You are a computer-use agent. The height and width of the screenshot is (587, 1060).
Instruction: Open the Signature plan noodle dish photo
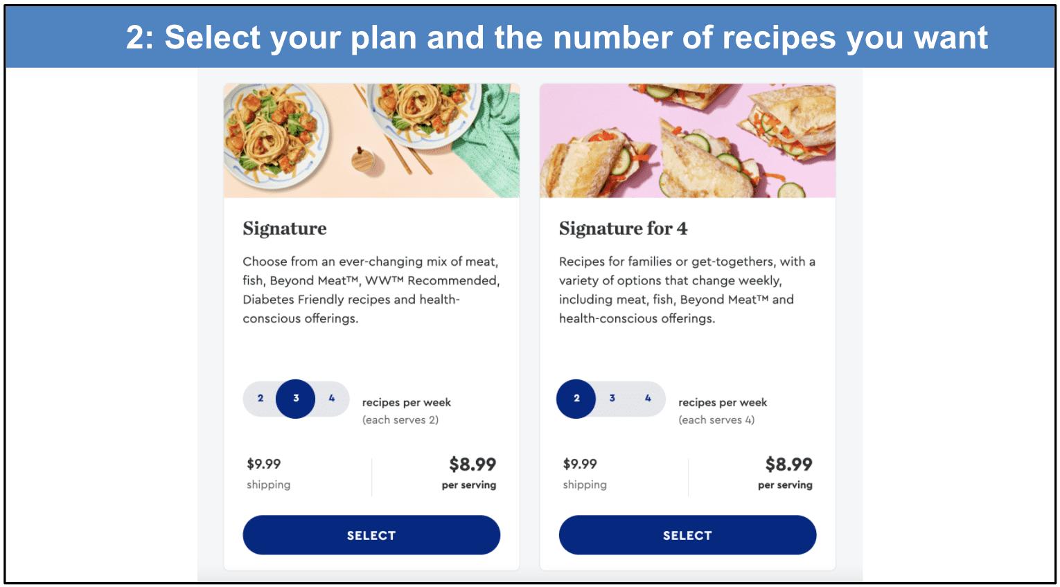pos(371,140)
